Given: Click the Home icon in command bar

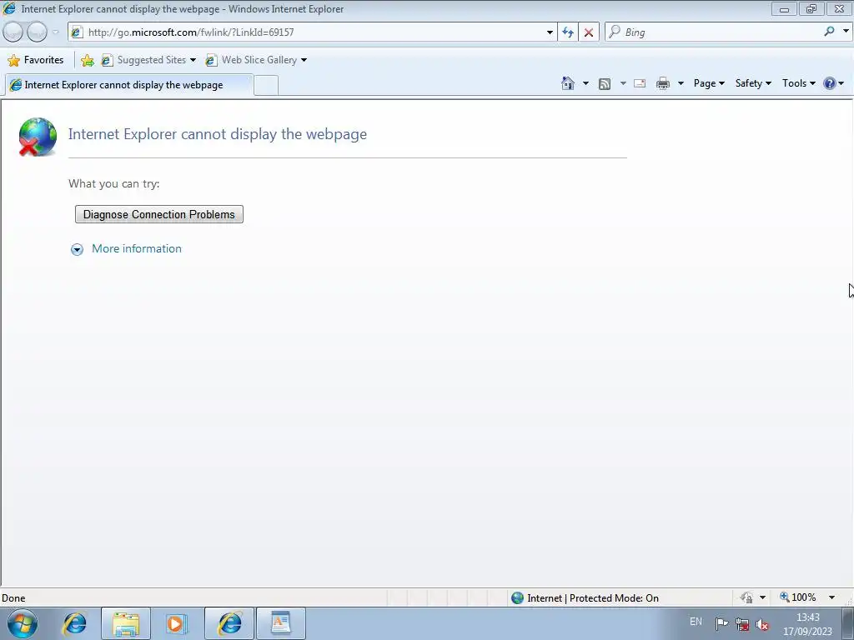Looking at the screenshot, I should [x=568, y=83].
